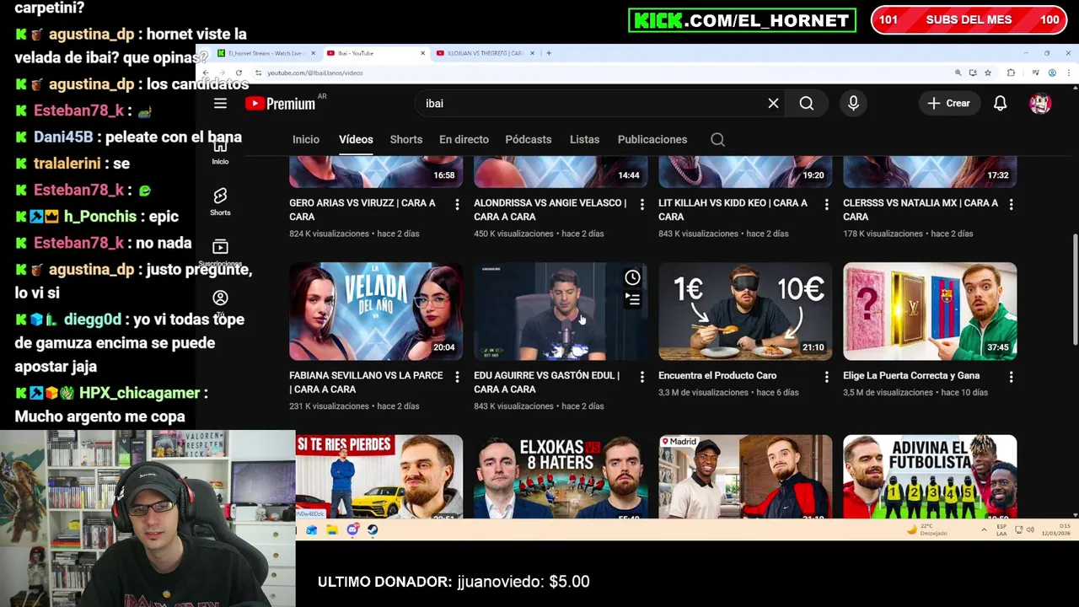This screenshot has height=607, width=1079.
Task: Open Elige La Puerta Correcta y Gana
Action: pos(911,375)
